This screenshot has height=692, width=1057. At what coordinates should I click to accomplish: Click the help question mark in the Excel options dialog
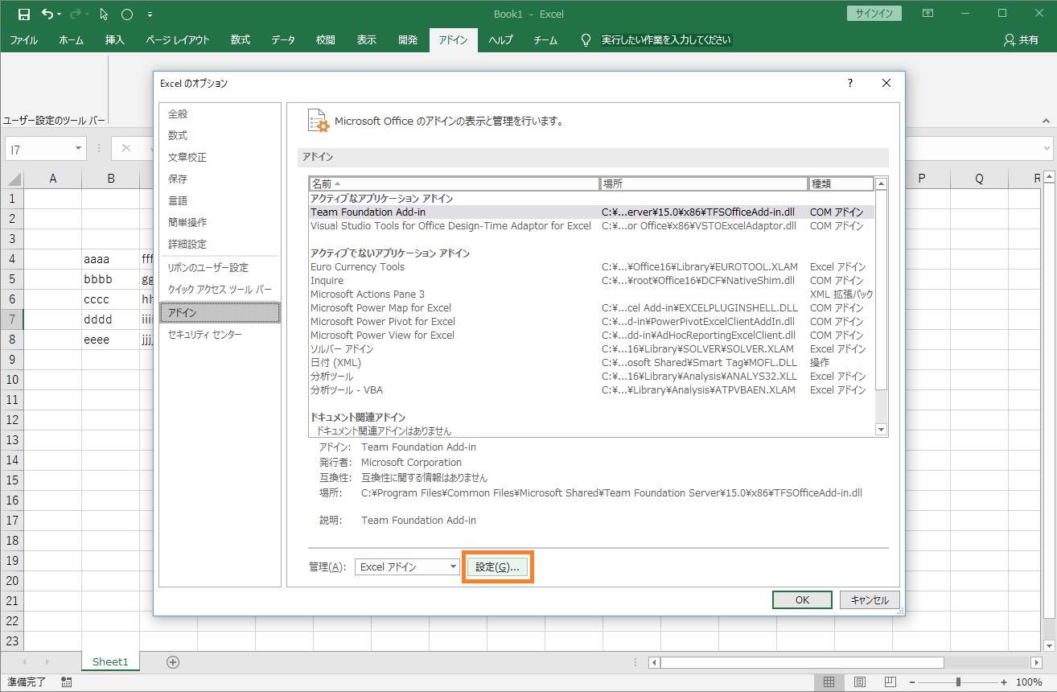tap(850, 83)
